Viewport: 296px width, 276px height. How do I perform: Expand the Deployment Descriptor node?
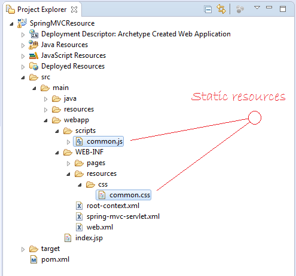point(23,35)
